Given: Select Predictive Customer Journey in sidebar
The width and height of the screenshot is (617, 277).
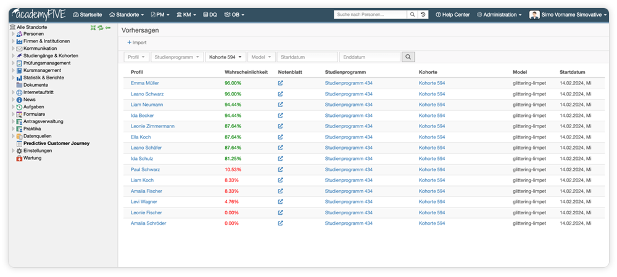Looking at the screenshot, I should (56, 143).
